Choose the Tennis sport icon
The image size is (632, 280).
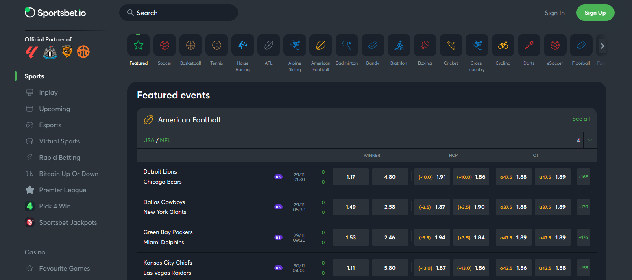point(217,45)
